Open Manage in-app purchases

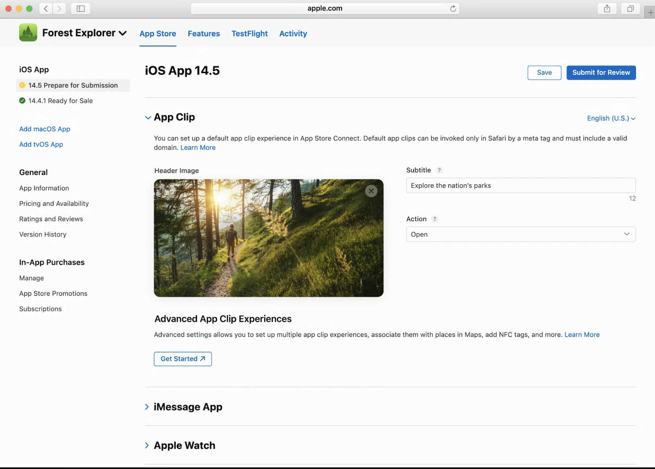coord(32,278)
